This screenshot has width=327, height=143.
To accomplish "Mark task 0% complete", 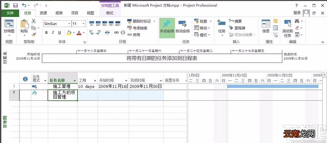I will click(92, 23).
